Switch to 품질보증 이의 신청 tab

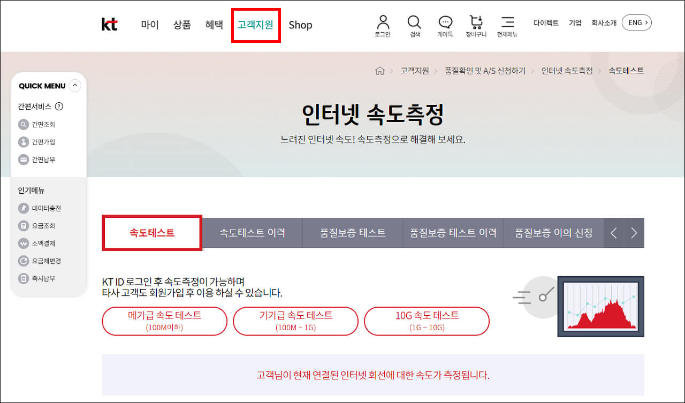click(554, 233)
